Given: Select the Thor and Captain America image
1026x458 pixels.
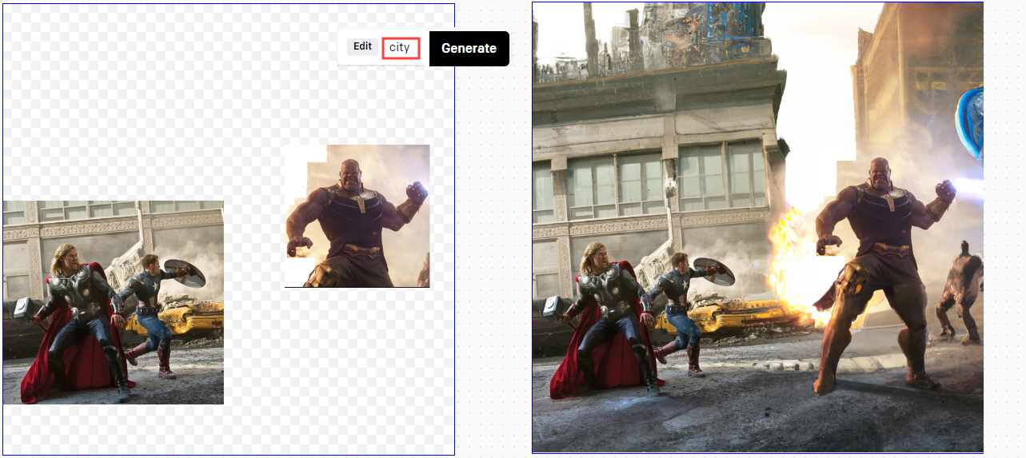Looking at the screenshot, I should pos(113,302).
